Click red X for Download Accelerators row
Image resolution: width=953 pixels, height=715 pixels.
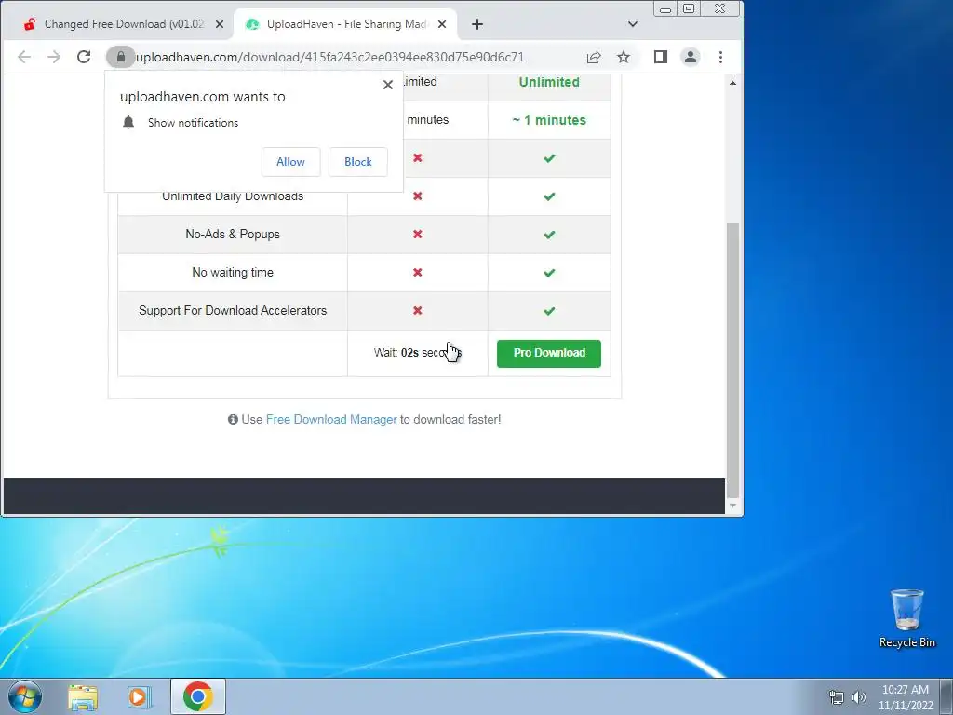coord(418,311)
